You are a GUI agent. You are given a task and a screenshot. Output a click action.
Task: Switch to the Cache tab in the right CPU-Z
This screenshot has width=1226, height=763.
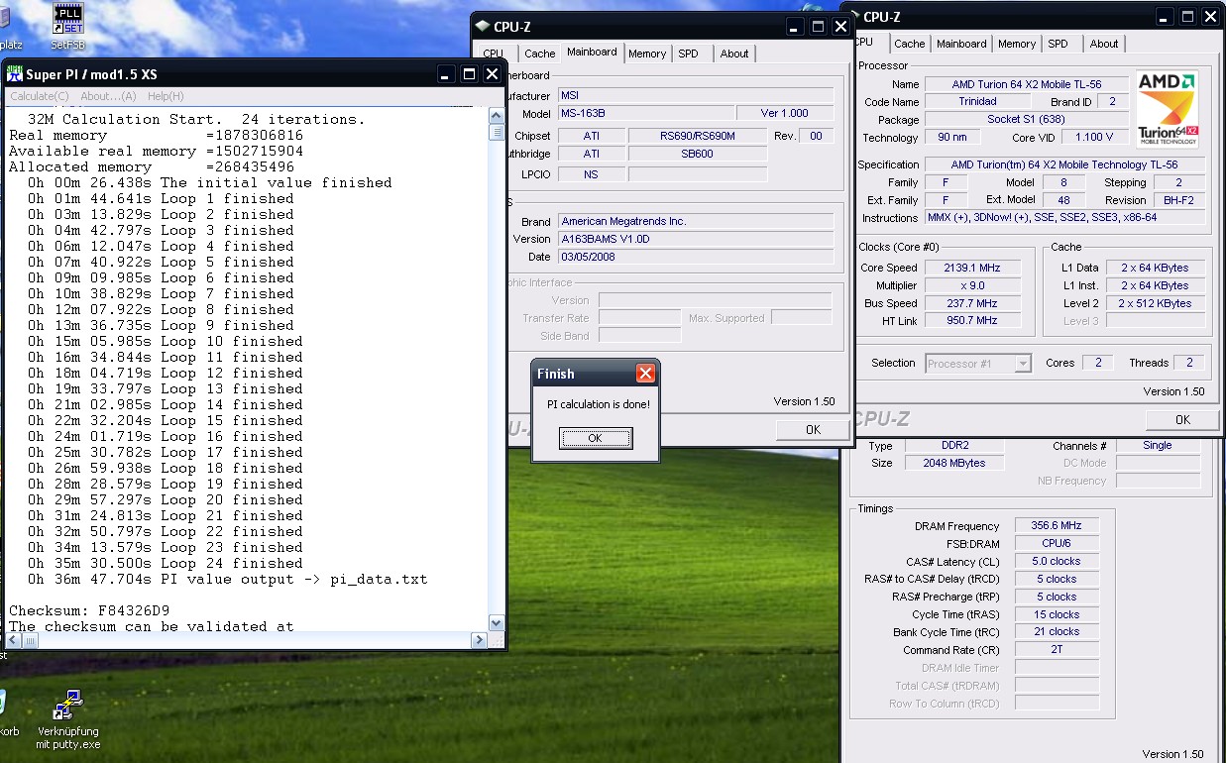[x=909, y=44]
